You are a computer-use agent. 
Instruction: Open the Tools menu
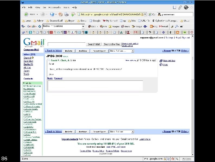click(66, 7)
